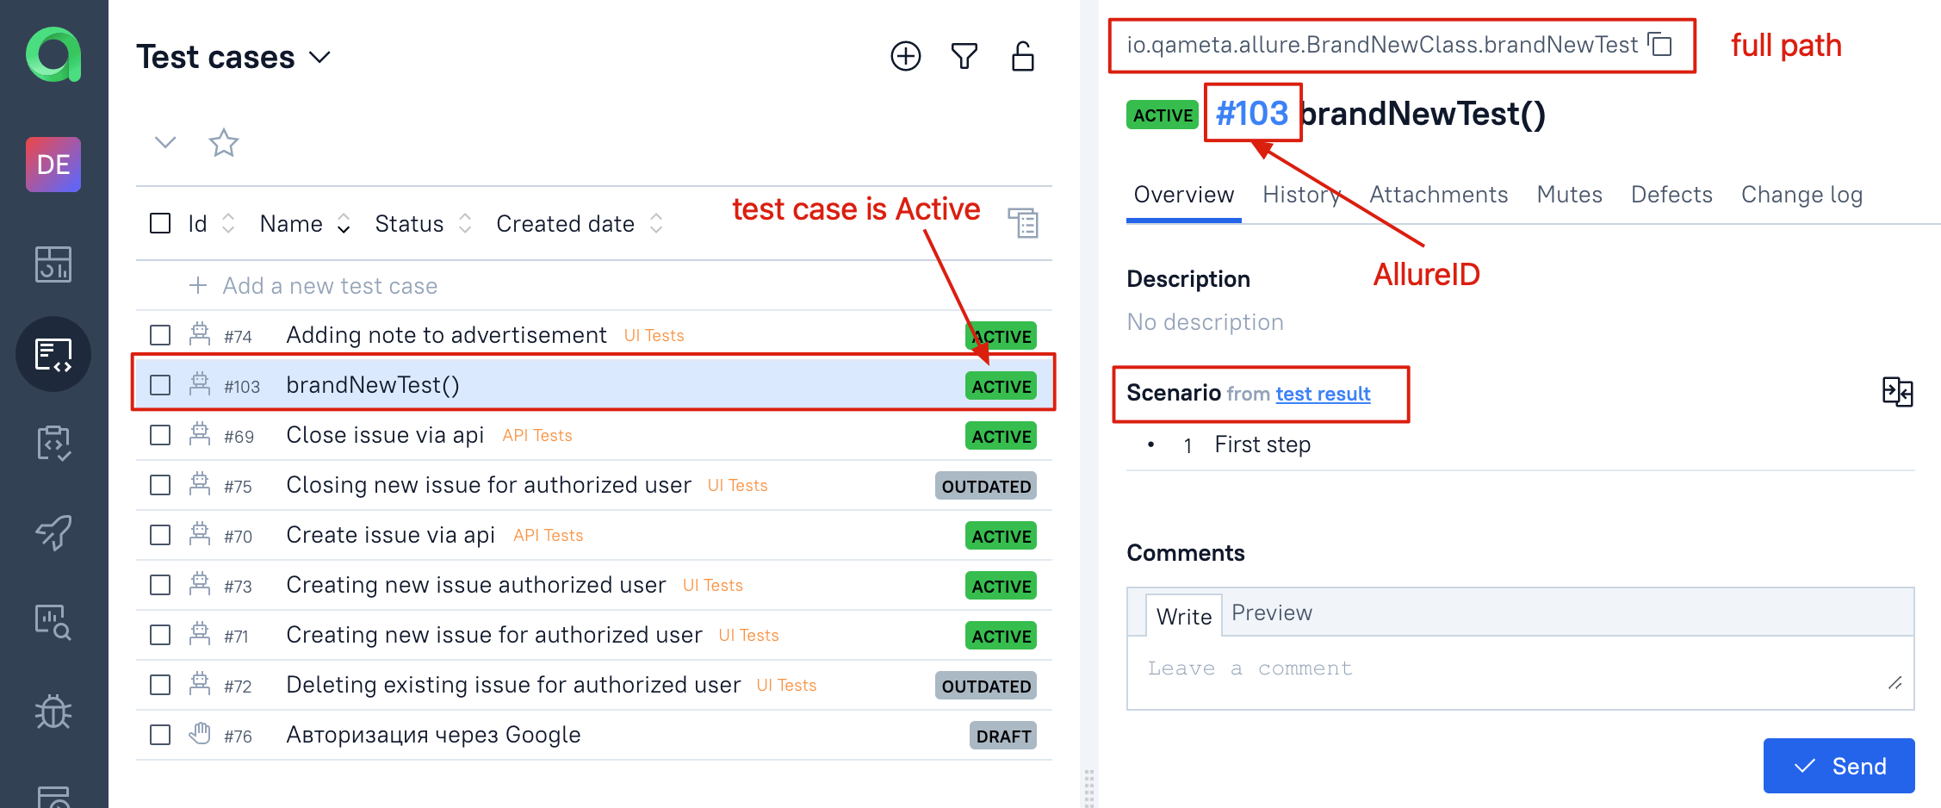This screenshot has width=1941, height=808.
Task: Open the defects bug icon in the sidebar
Action: click(53, 712)
